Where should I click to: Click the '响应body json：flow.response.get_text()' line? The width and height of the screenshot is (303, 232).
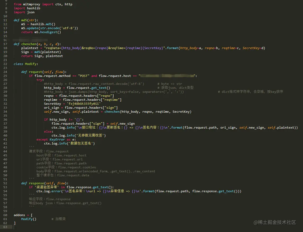[x=65, y=203]
